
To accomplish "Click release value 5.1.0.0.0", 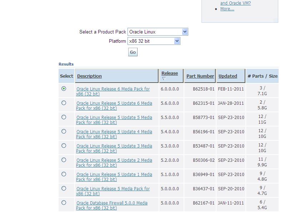I will [170, 175].
